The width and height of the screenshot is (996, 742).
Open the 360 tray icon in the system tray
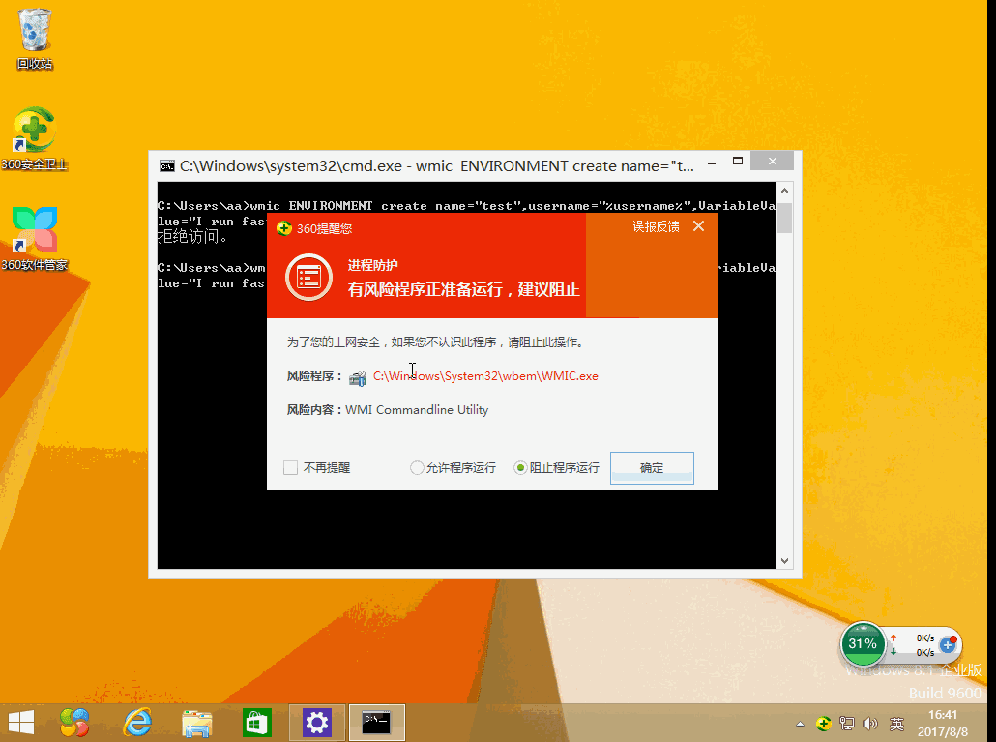click(824, 724)
